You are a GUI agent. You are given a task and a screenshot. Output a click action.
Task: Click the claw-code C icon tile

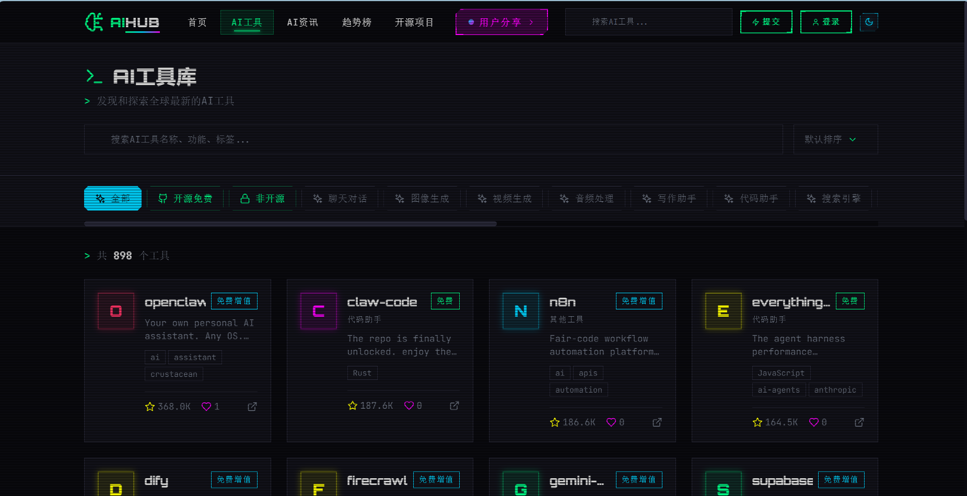tap(319, 311)
